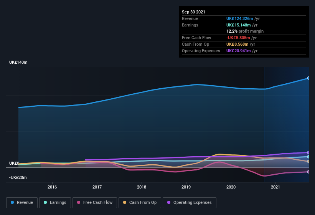Screen dimensions: 315x215
Task: Click the Free Cash Flow endpoint marker
Action: click(x=308, y=172)
